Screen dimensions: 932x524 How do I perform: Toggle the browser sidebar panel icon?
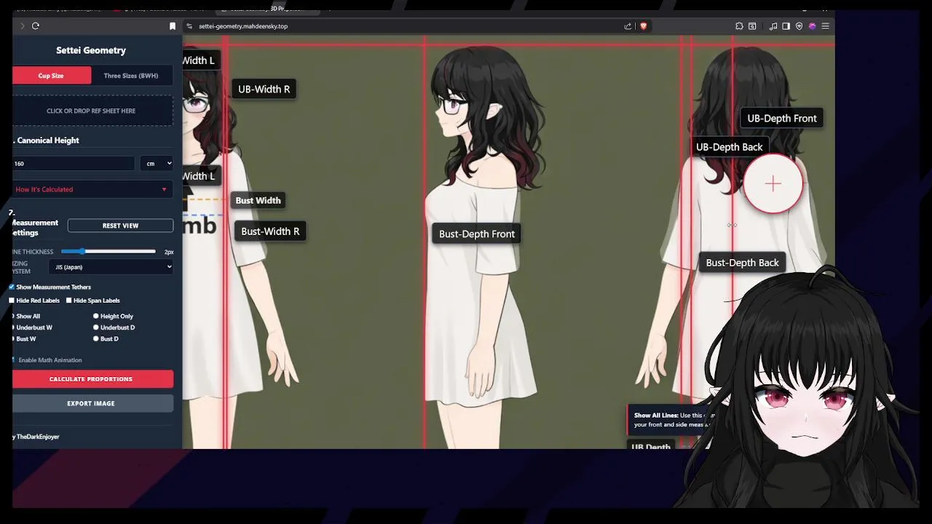coord(786,26)
